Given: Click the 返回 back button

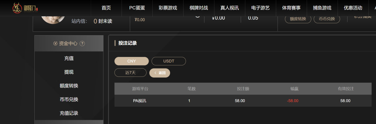Looking at the screenshot, I should [x=160, y=73].
